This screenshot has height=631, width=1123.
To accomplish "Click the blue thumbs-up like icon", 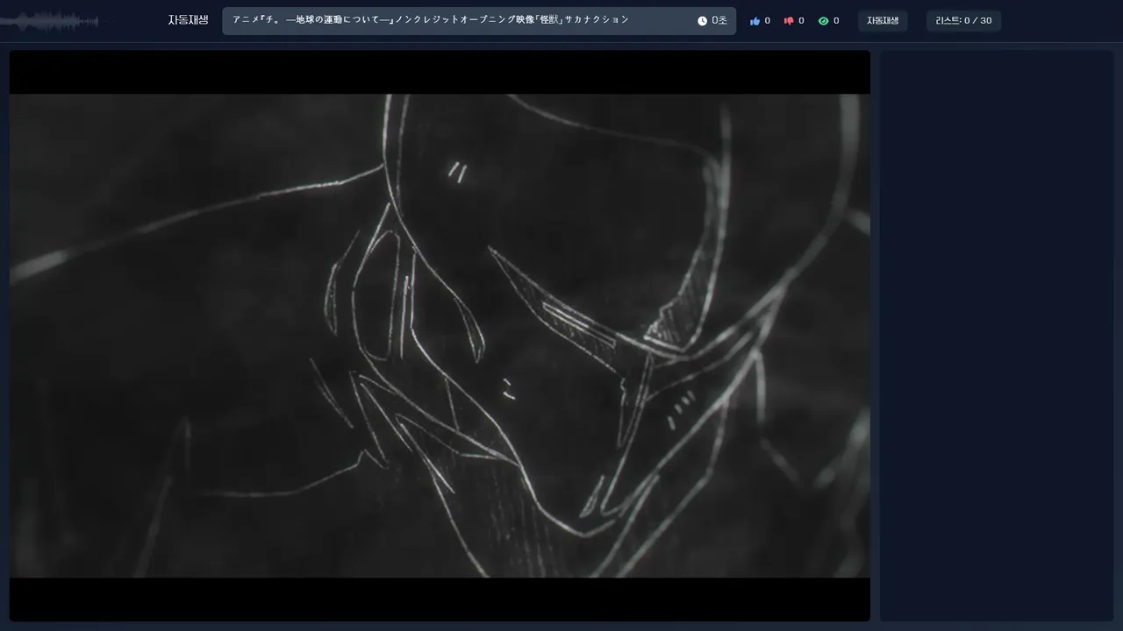I will click(x=755, y=21).
